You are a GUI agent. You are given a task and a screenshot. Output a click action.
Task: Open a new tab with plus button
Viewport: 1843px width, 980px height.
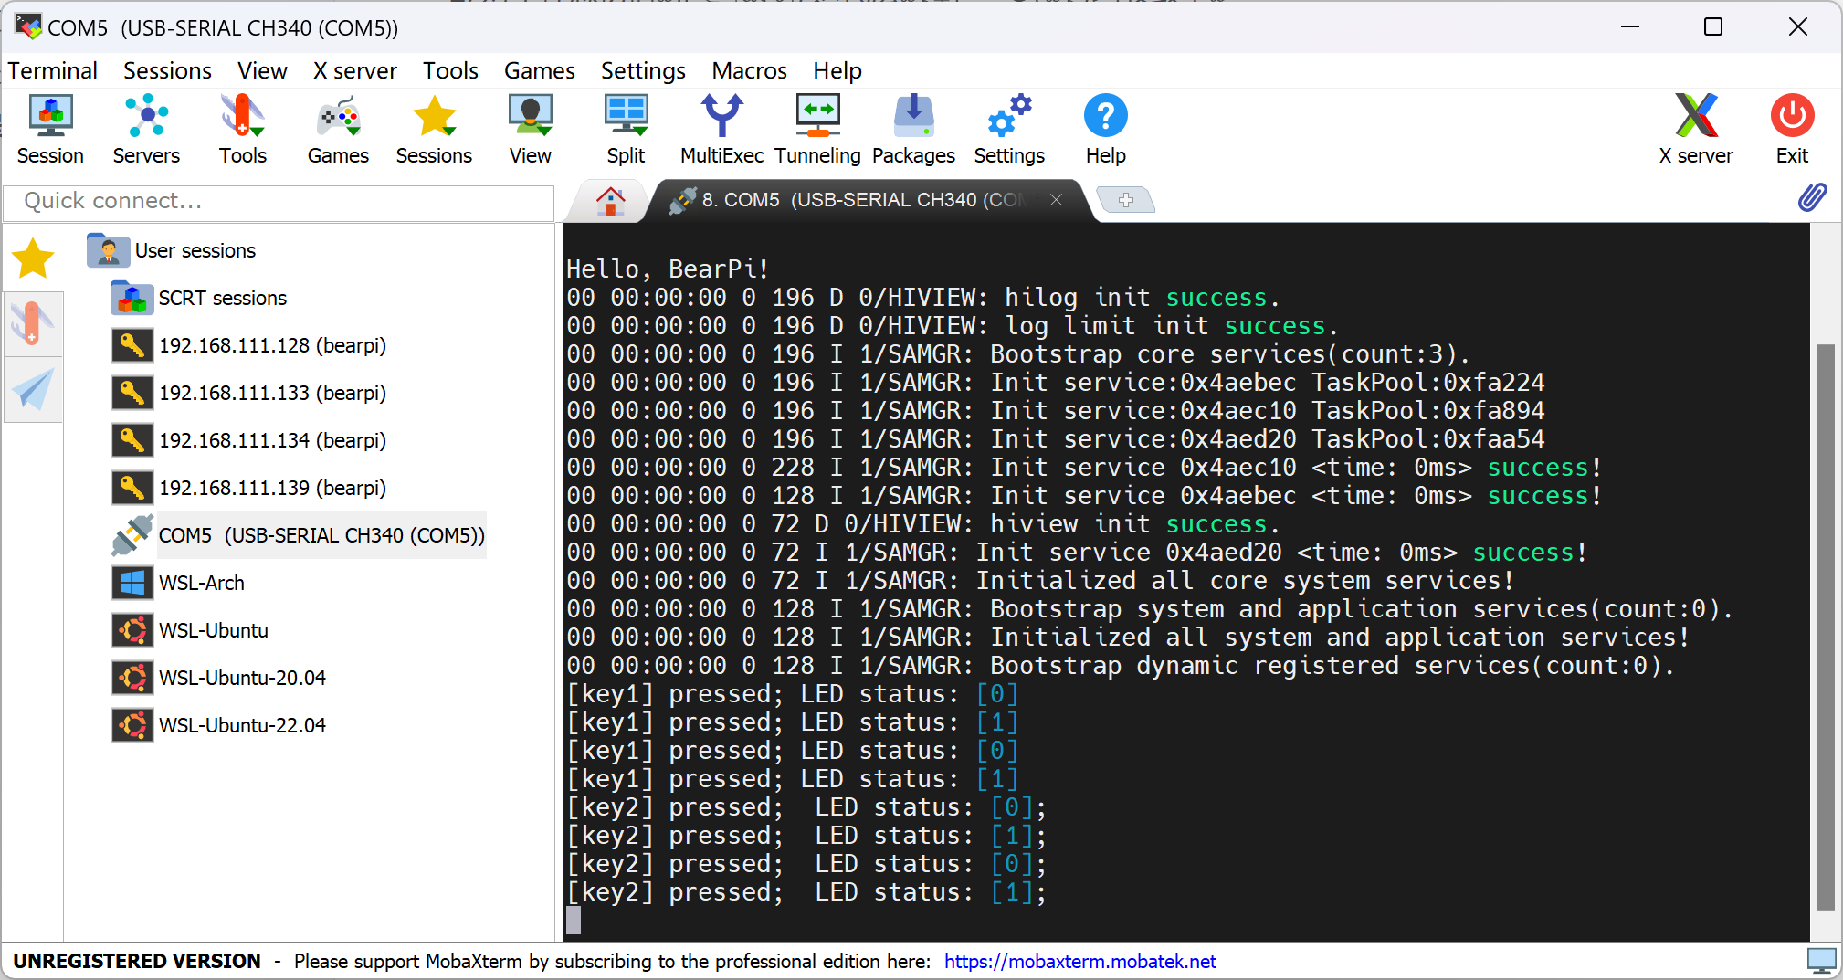[1125, 200]
